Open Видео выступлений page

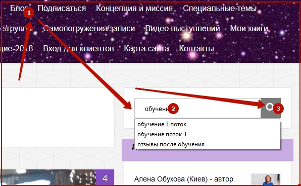182,29
